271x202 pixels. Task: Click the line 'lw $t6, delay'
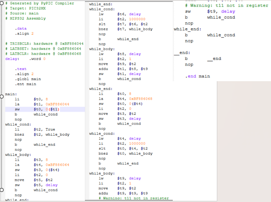point(120,14)
